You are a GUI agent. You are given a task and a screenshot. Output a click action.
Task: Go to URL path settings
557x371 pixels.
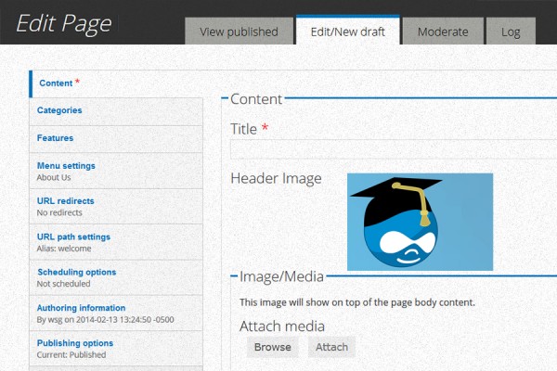click(73, 237)
